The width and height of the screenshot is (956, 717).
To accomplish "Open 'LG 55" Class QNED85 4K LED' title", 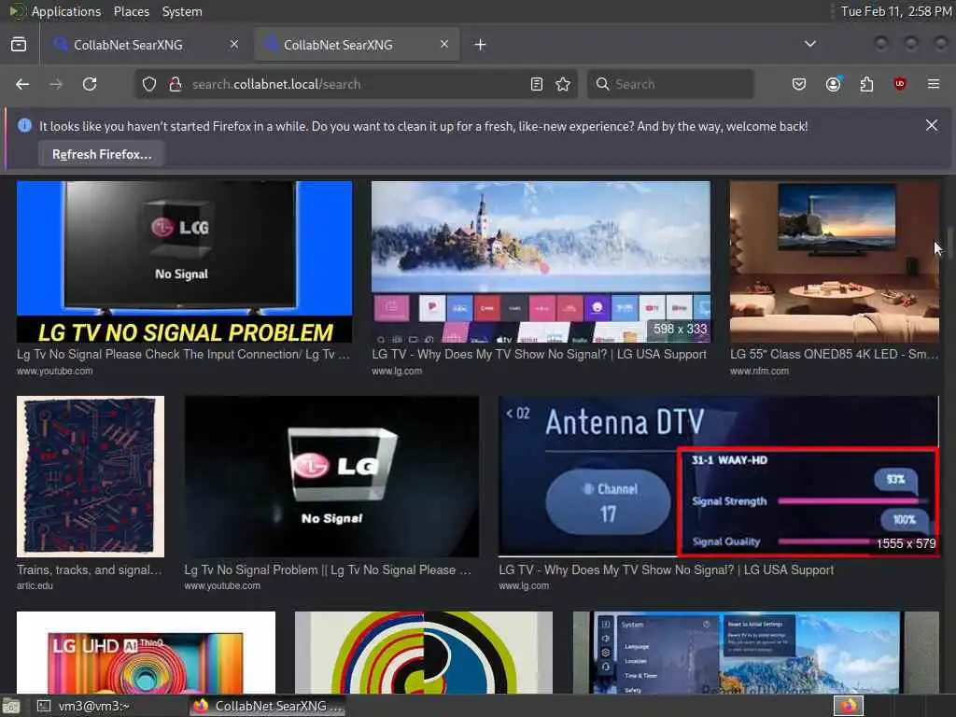I will tap(834, 354).
